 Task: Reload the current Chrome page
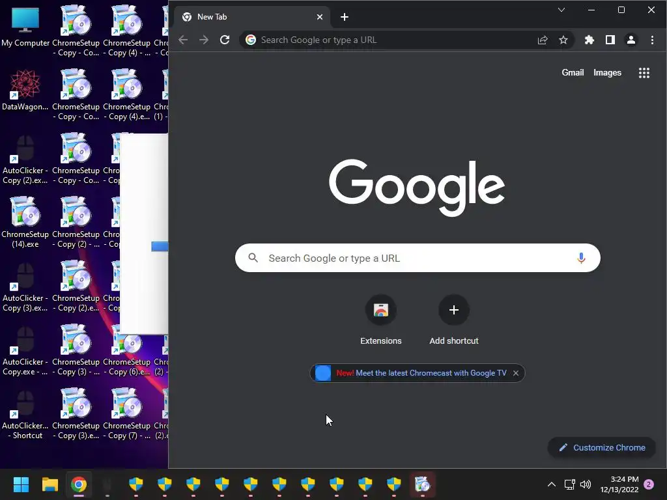[225, 40]
